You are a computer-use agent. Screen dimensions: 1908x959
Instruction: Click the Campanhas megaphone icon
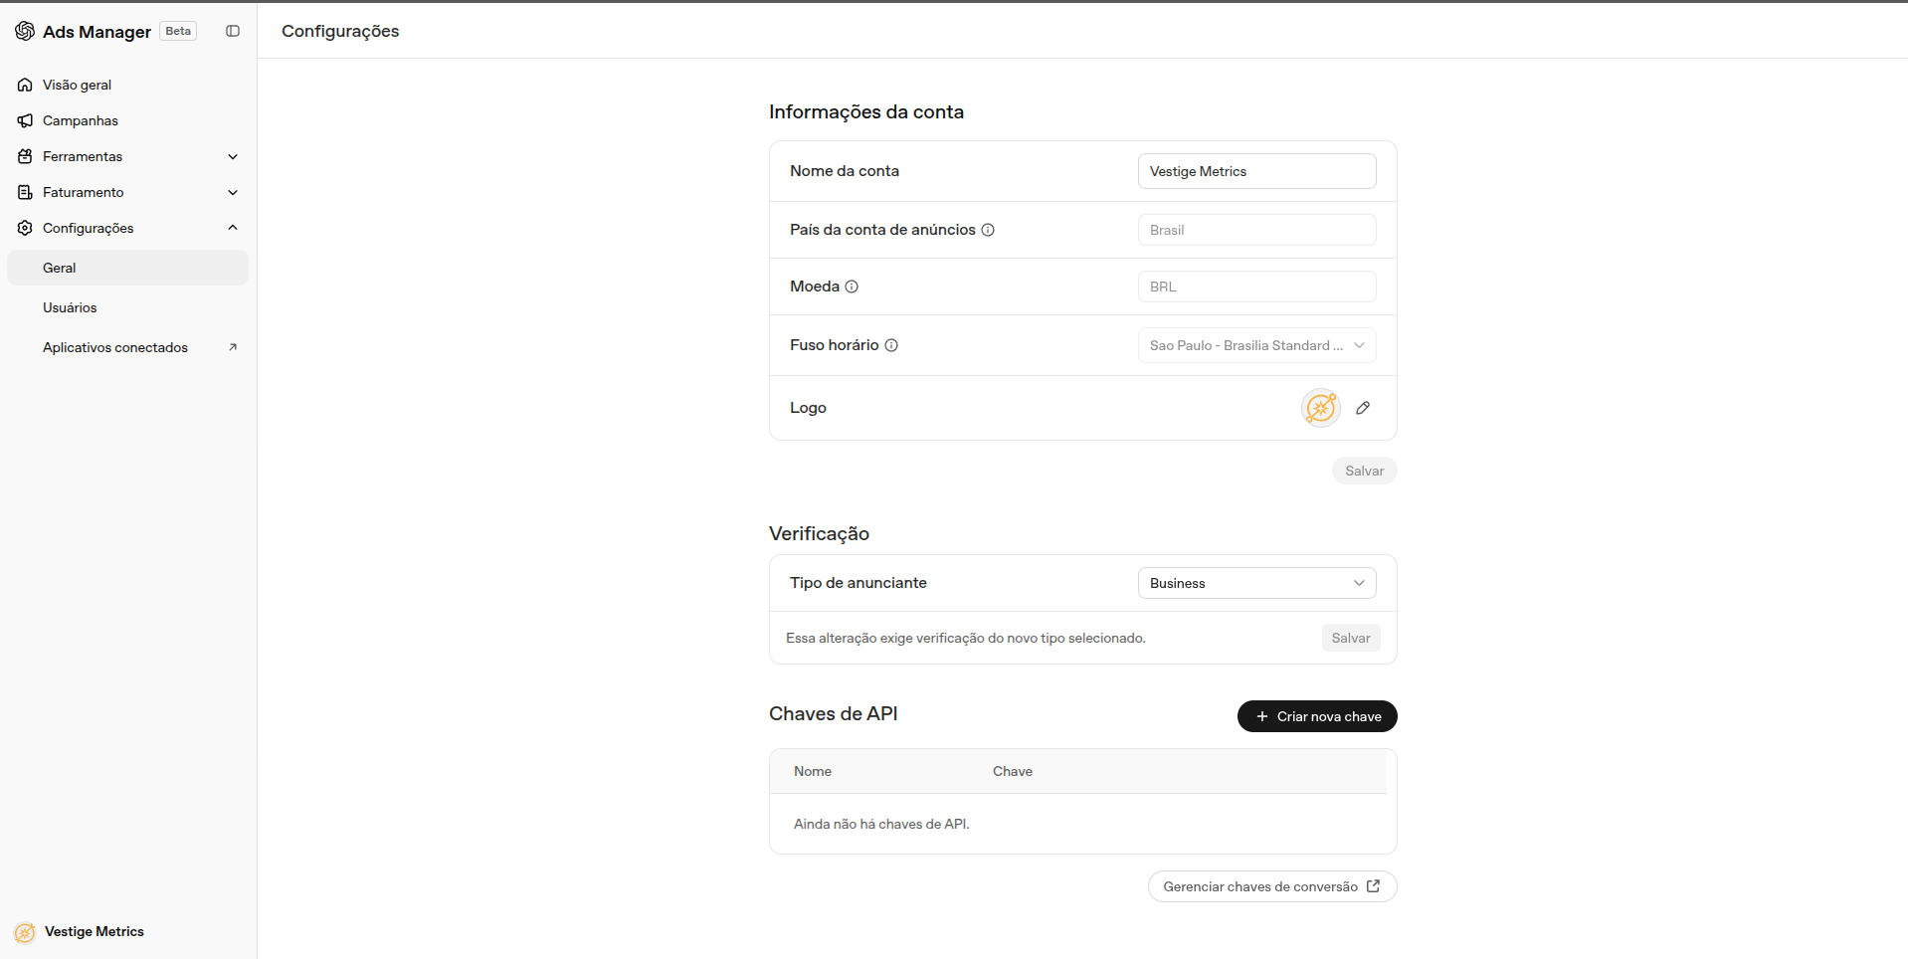(25, 120)
